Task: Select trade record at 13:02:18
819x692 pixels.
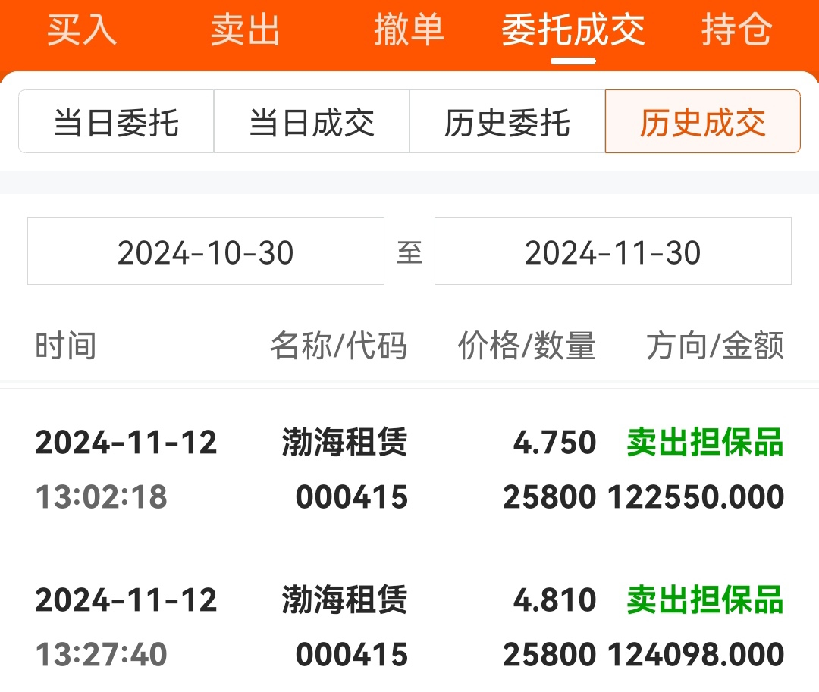Action: (x=409, y=468)
